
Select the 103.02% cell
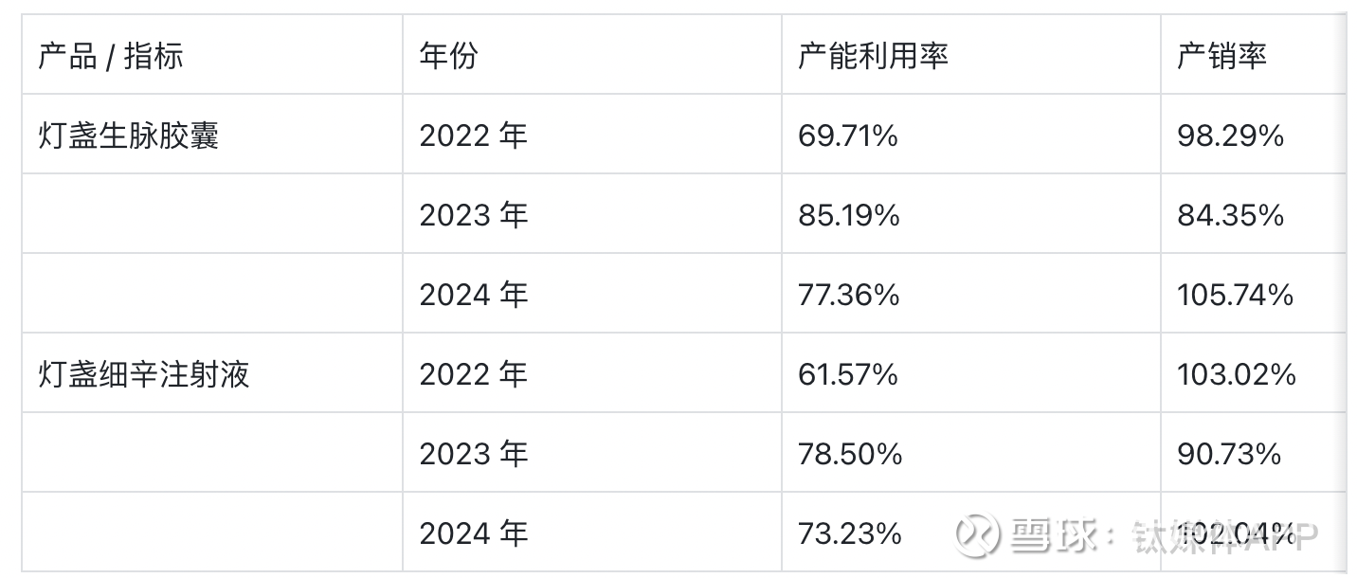point(1237,375)
